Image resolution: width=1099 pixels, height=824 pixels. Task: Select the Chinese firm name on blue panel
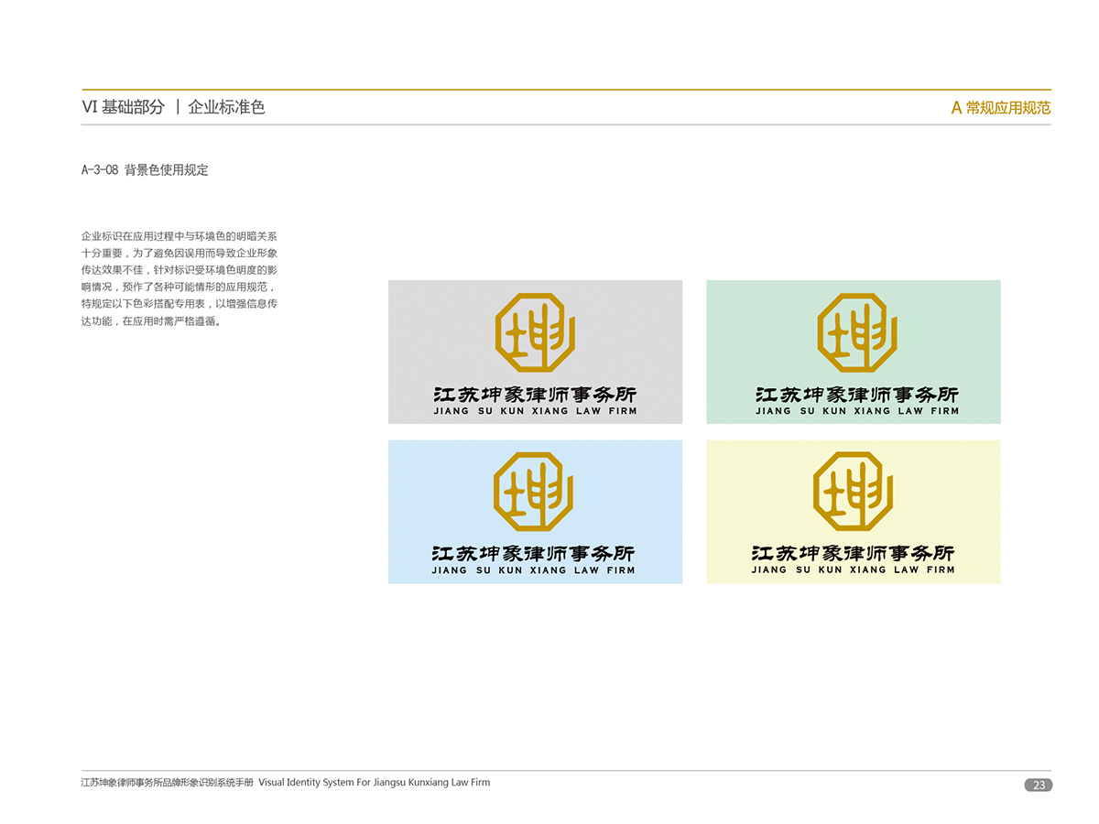[x=533, y=553]
